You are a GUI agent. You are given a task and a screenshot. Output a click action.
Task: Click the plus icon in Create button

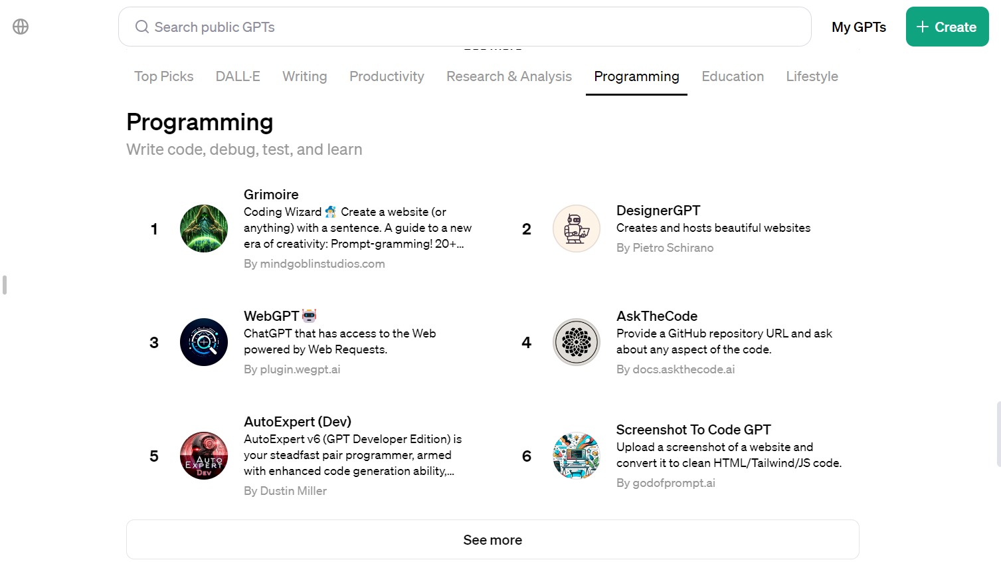click(922, 27)
